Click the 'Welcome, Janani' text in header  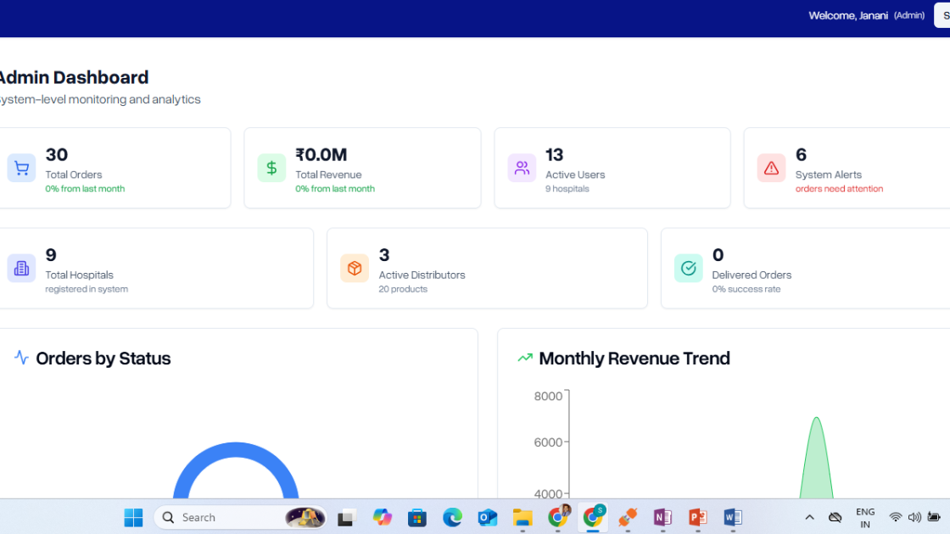pos(848,16)
